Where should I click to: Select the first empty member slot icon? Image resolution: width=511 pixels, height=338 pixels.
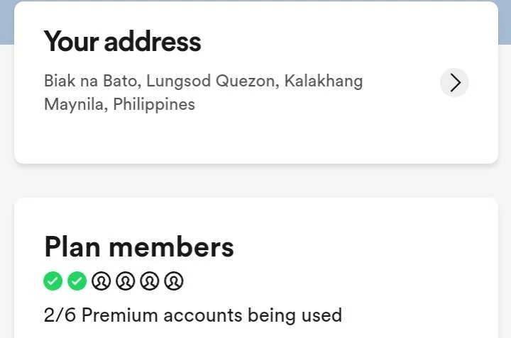pos(101,281)
